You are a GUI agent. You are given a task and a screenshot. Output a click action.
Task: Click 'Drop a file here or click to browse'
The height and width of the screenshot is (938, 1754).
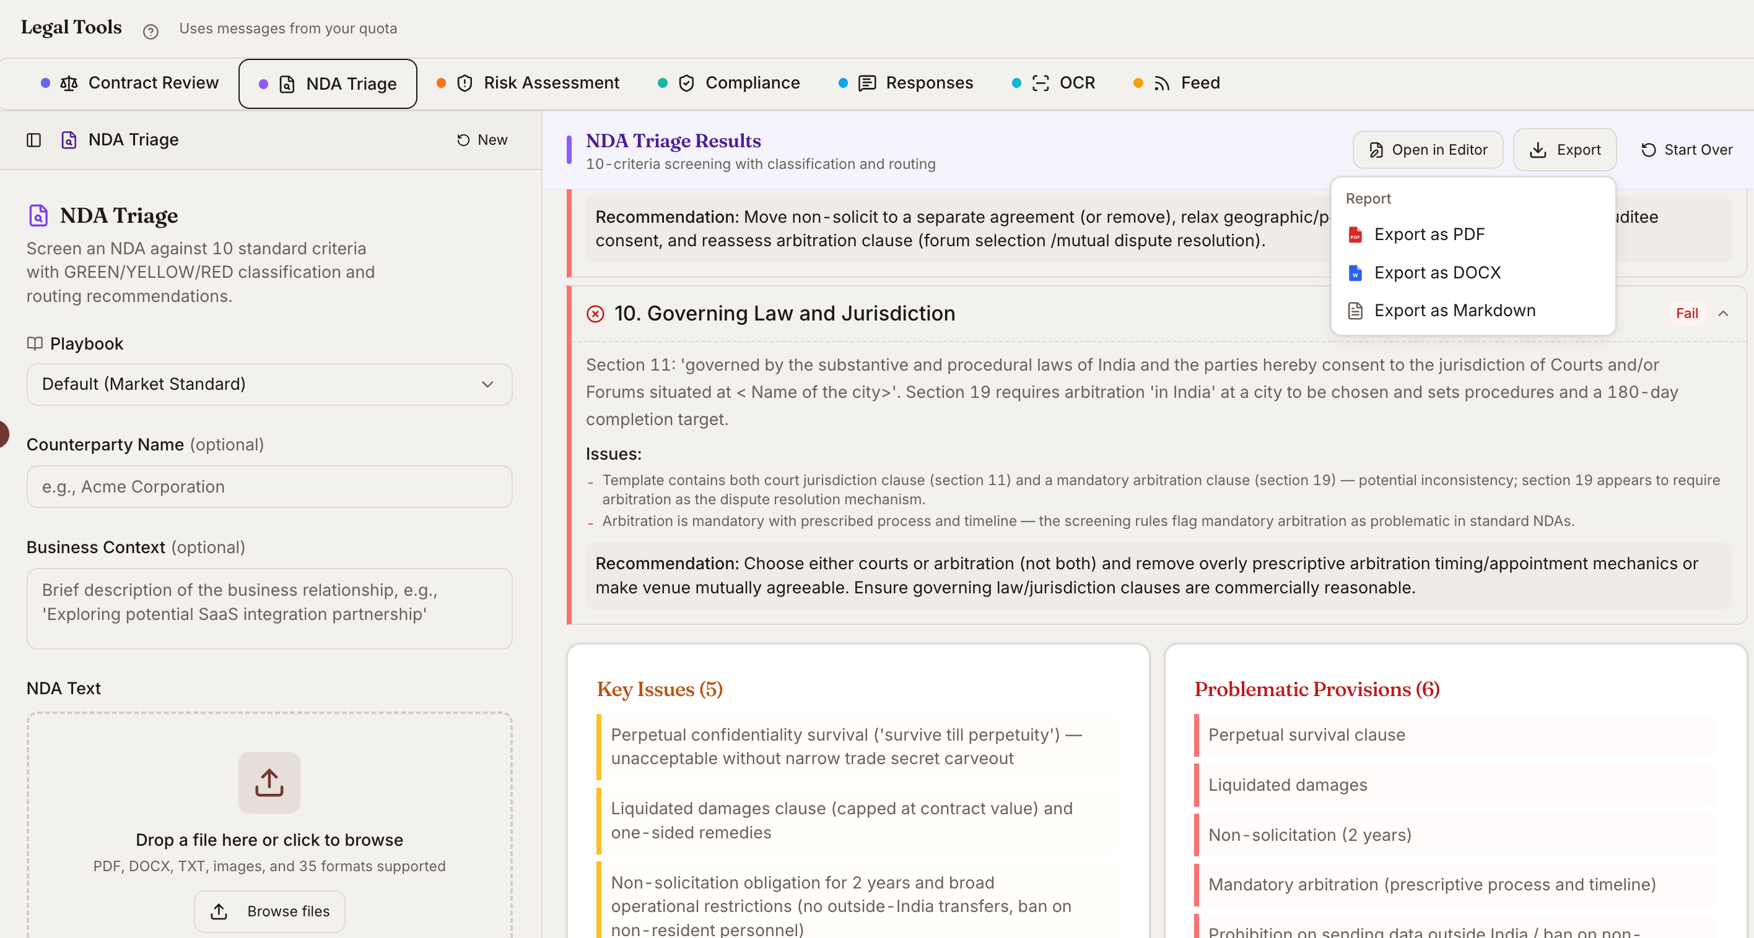(x=269, y=840)
